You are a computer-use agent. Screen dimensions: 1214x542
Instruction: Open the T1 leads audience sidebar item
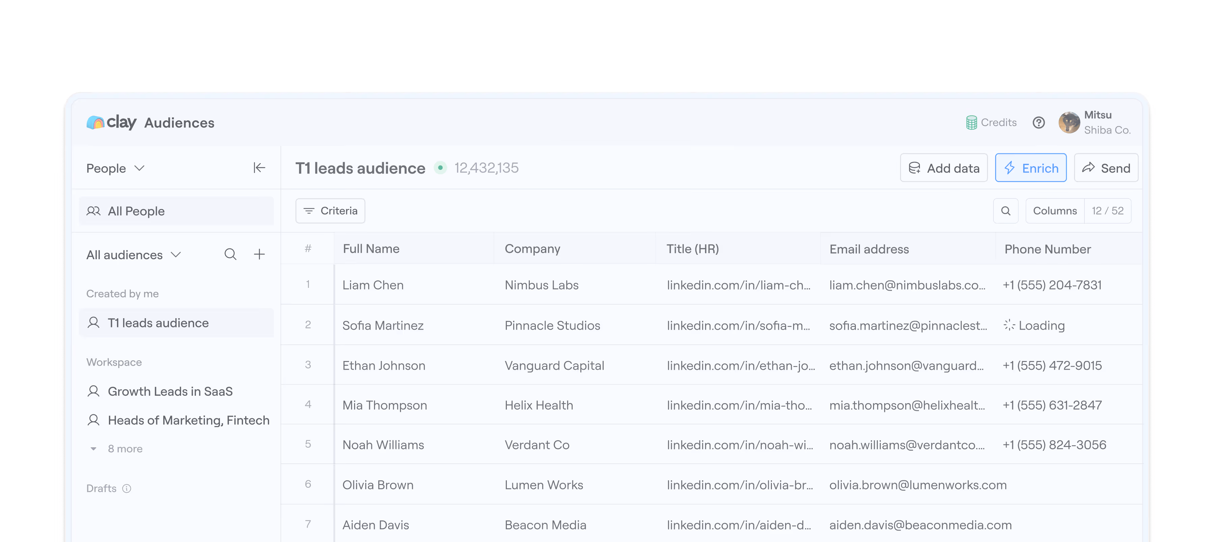pyautogui.click(x=176, y=323)
